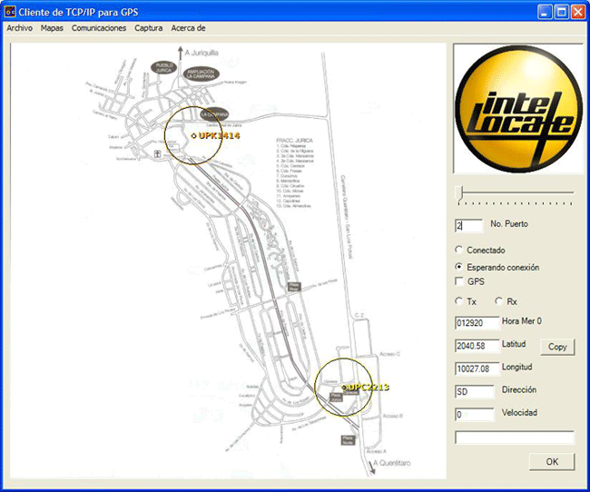
Task: Click the UPC2213 vehicle marker on map
Action: [x=343, y=388]
